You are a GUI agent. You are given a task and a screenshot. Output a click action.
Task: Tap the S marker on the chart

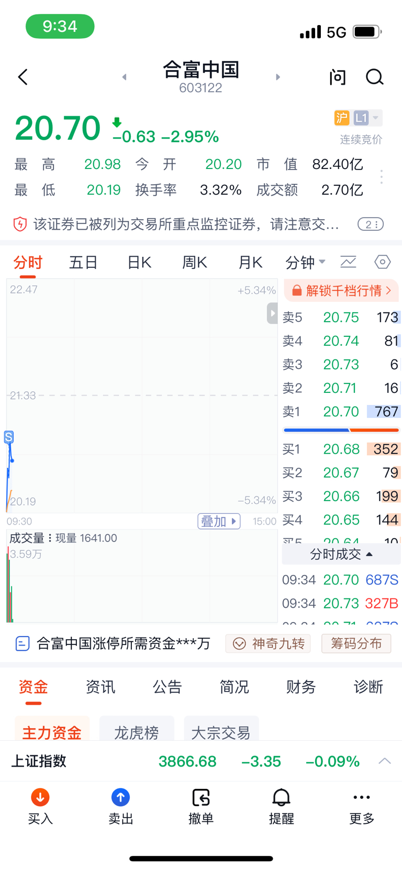click(x=9, y=437)
